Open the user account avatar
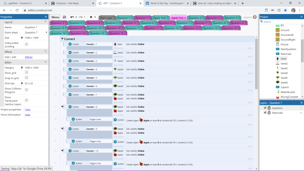Screen dimensions: 304x171 click(255, 17)
